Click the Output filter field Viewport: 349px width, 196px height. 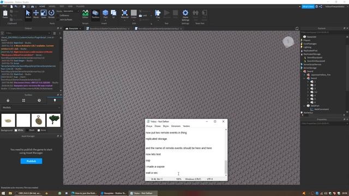28,33
